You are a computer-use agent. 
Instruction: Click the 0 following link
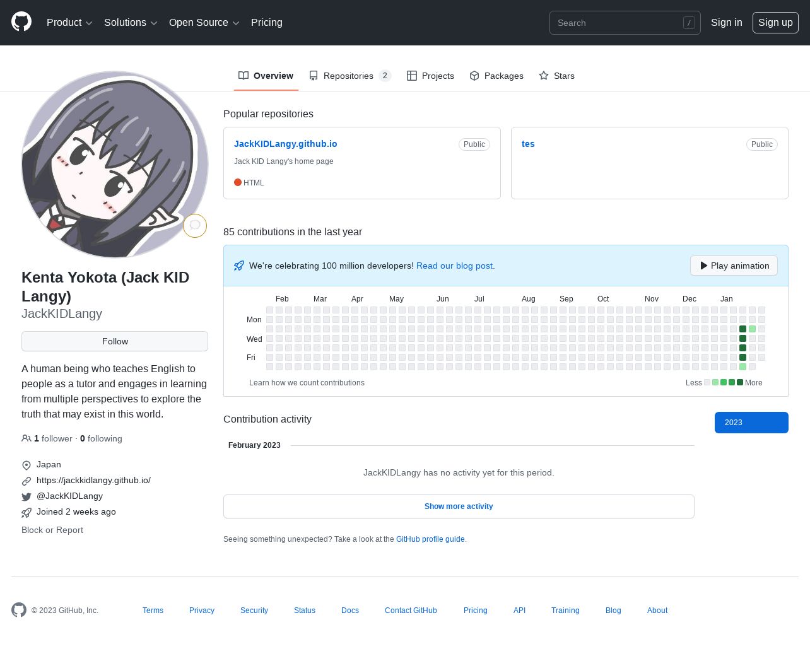pyautogui.click(x=101, y=438)
